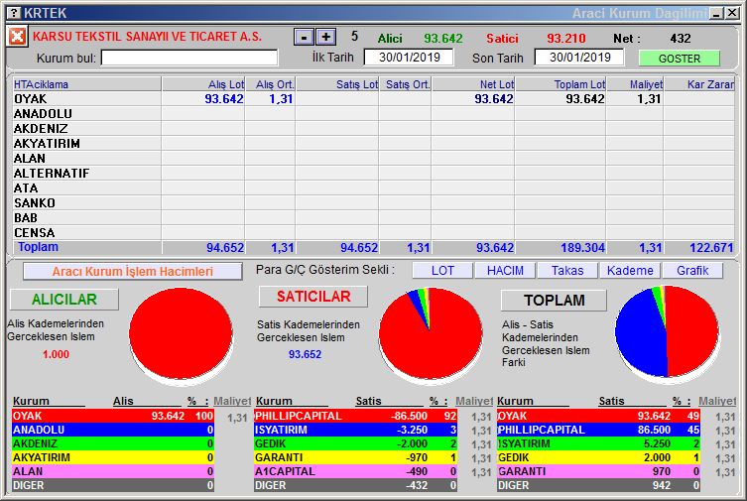Click the OYAK Net Lot value 93.642
747x501 pixels.
494,99
